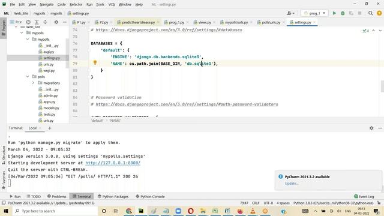Open Event Log

[x=364, y=196]
